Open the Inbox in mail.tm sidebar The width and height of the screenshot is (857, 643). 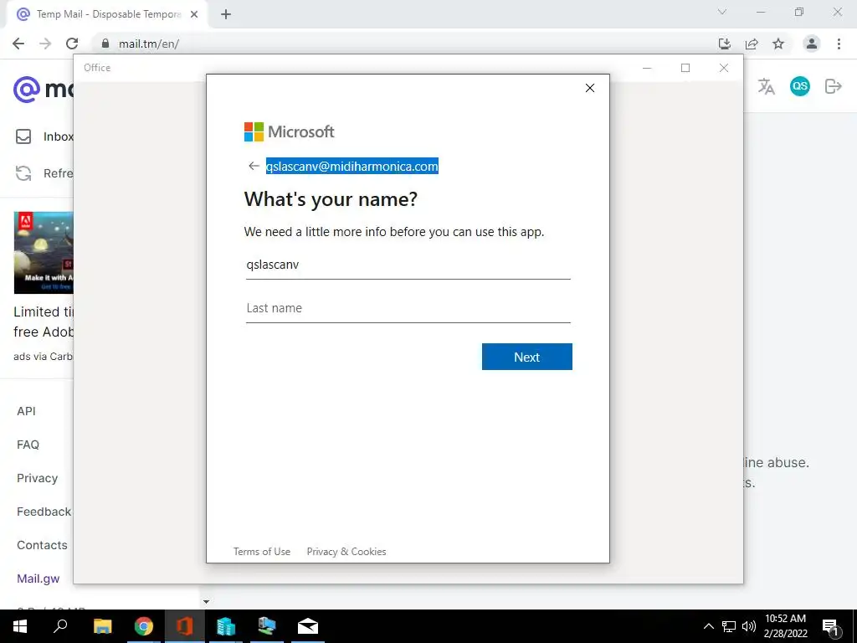tap(44, 136)
